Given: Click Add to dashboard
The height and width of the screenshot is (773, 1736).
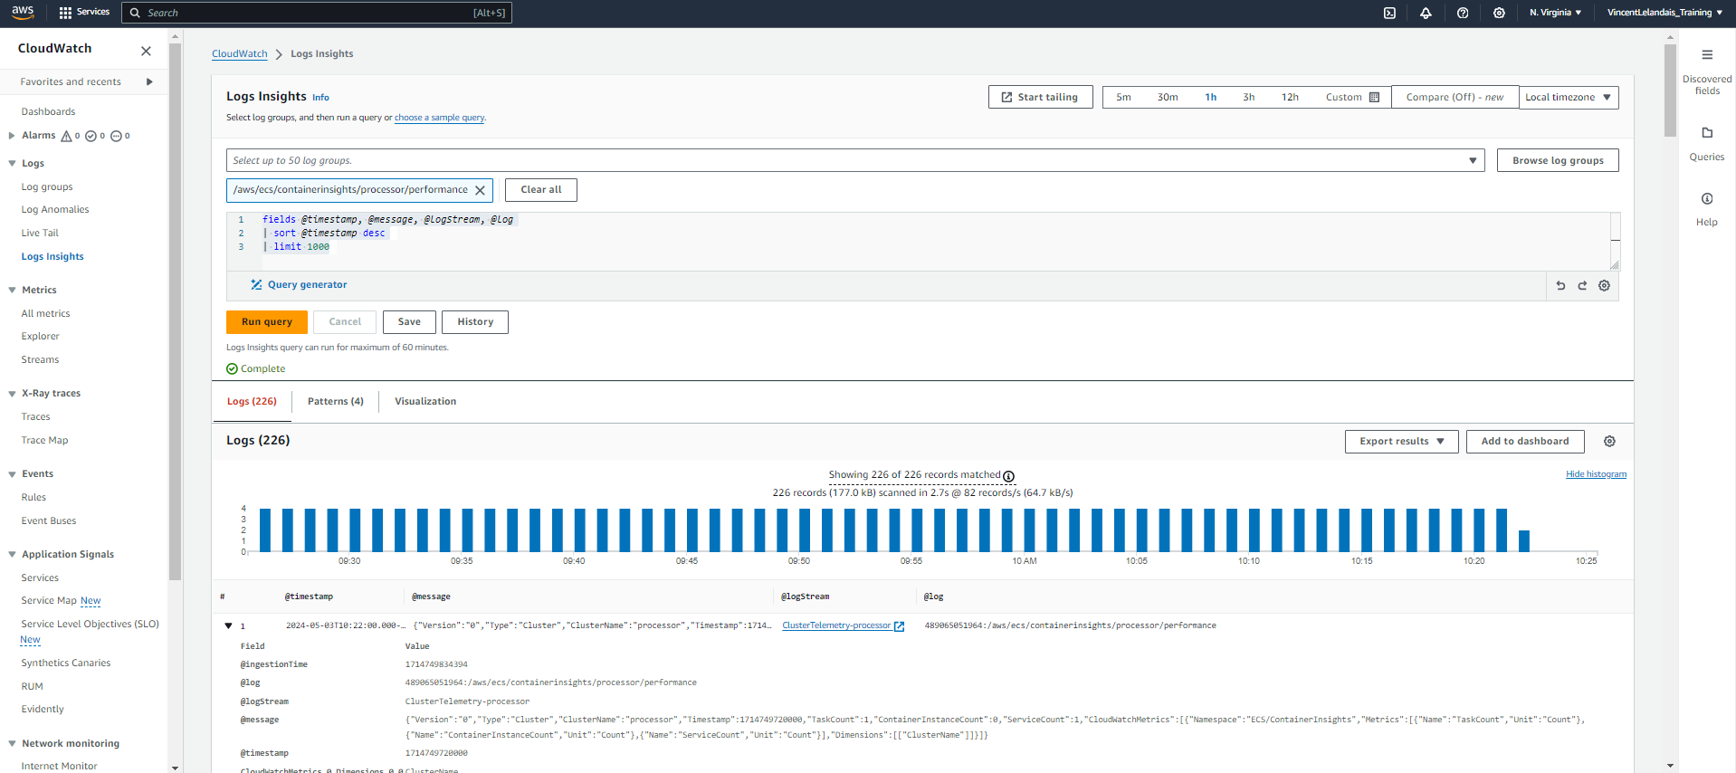Looking at the screenshot, I should tap(1525, 442).
